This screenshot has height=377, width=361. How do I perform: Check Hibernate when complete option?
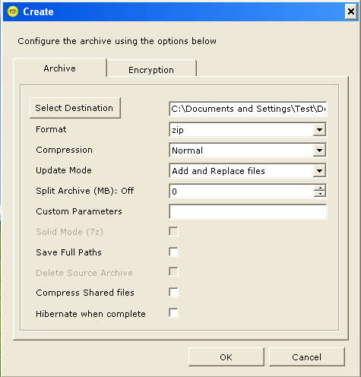click(x=174, y=312)
